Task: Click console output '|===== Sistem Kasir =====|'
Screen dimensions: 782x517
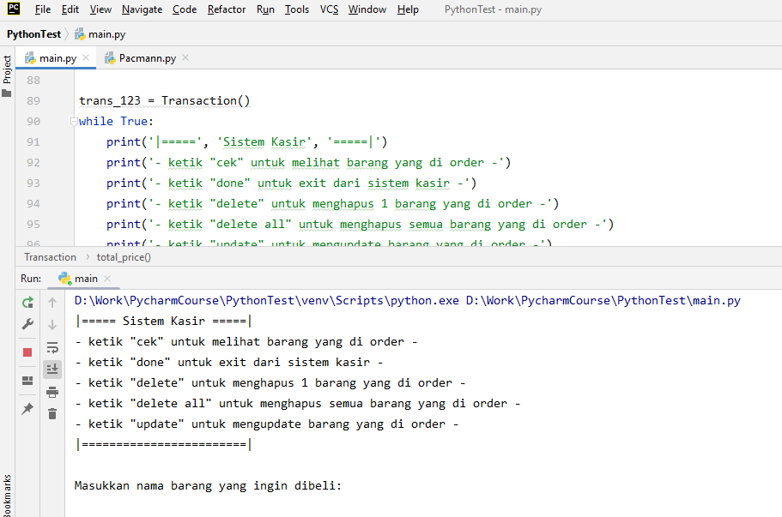Action: (x=164, y=321)
